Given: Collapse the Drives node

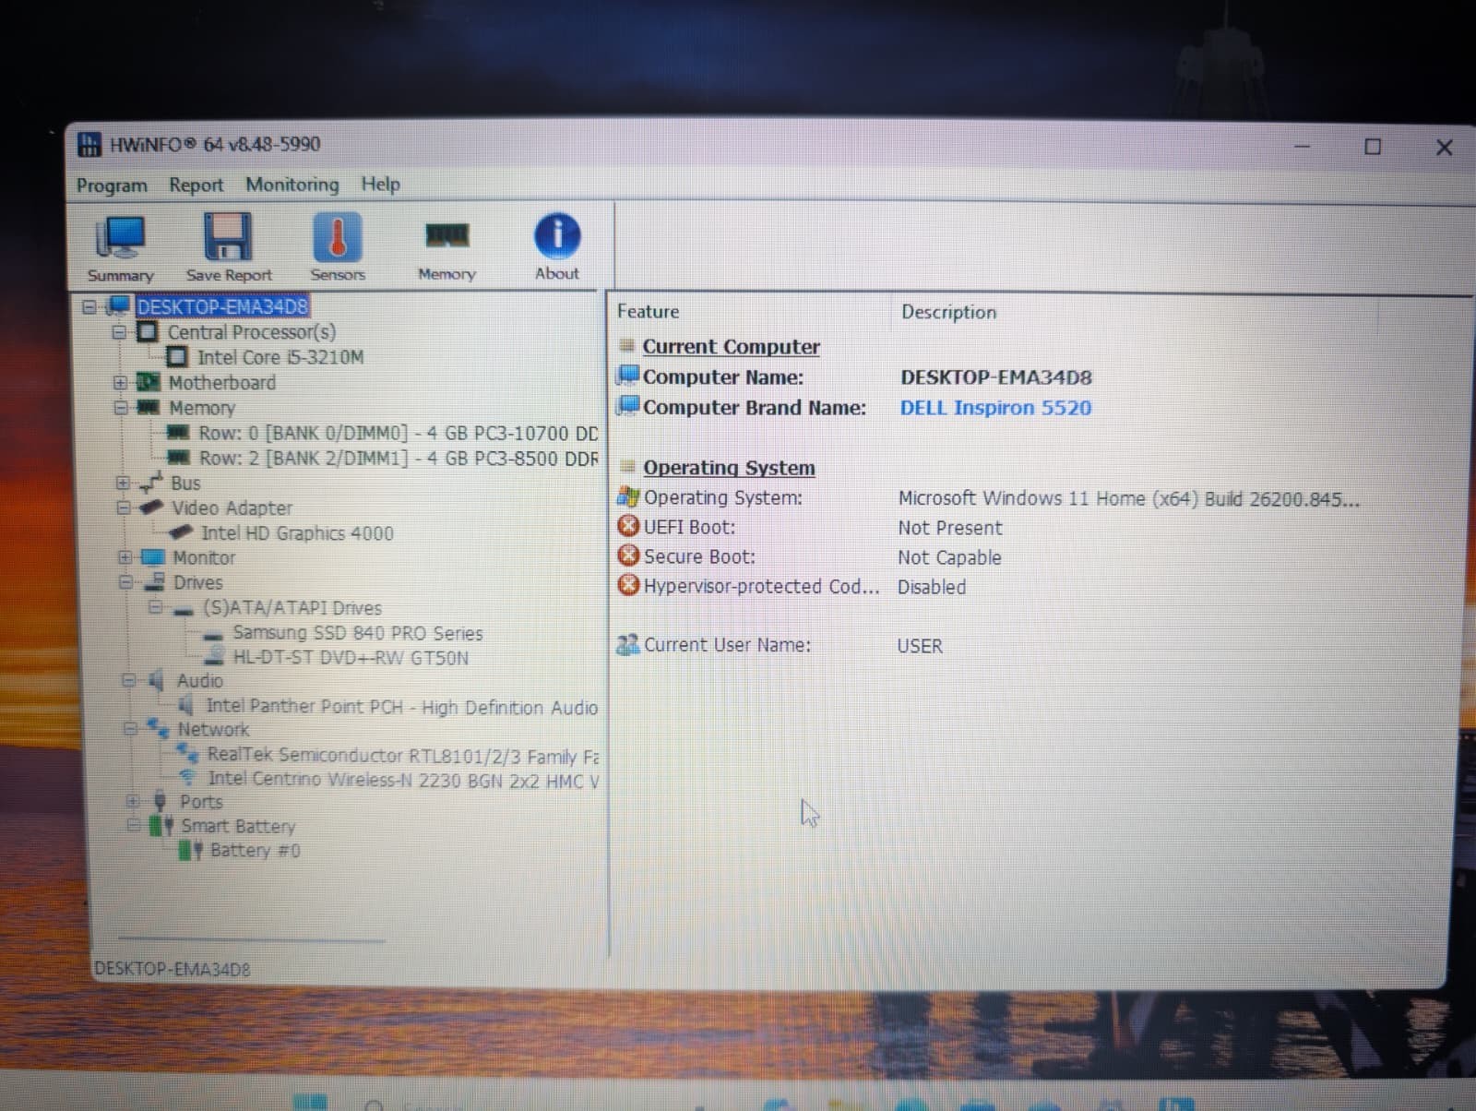Looking at the screenshot, I should coord(125,582).
